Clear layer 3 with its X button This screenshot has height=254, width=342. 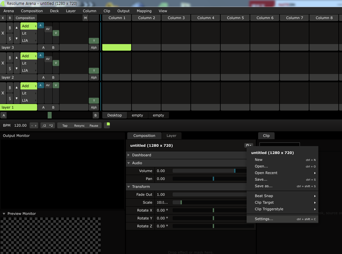point(3,33)
